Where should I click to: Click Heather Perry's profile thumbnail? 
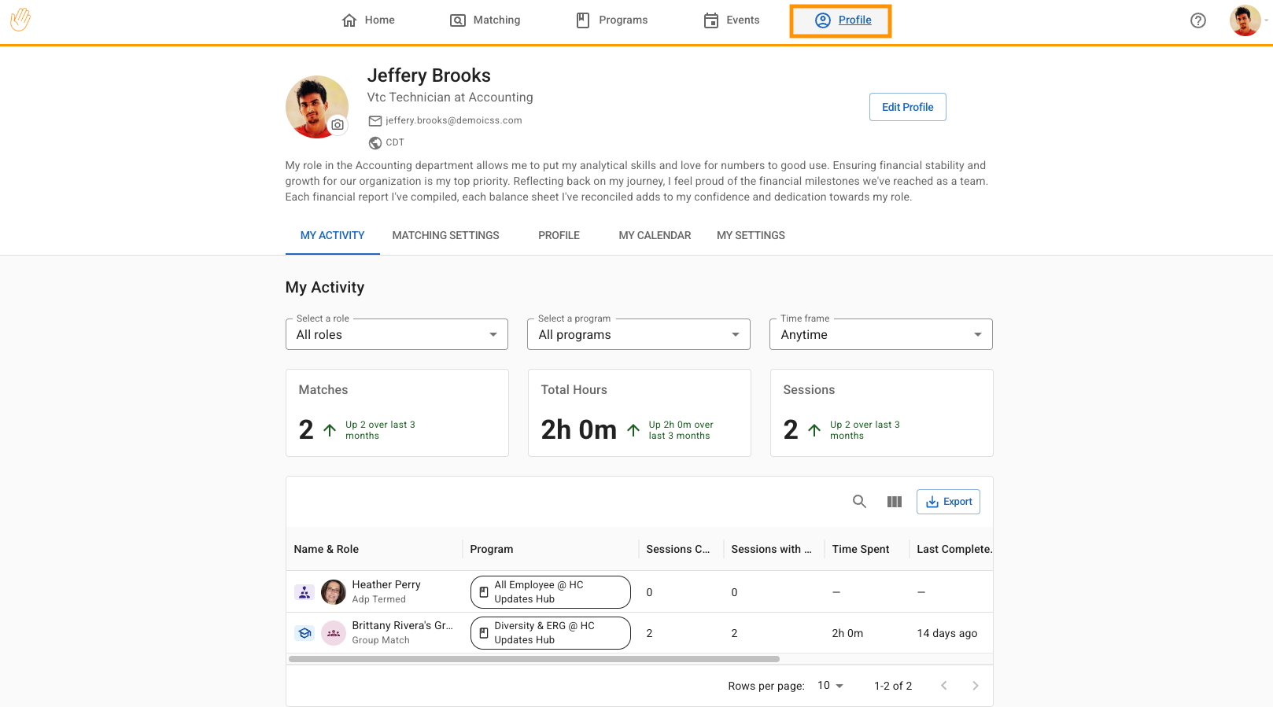[x=334, y=592]
